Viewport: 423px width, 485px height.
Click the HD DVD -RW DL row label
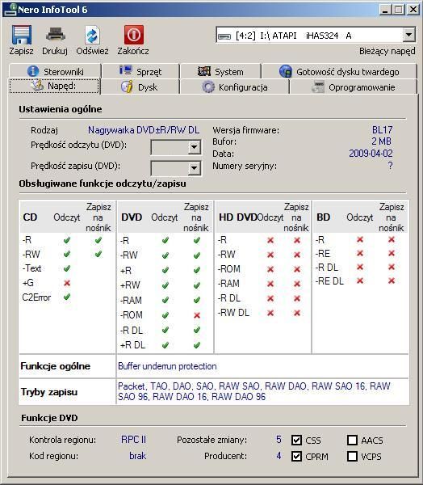[233, 313]
